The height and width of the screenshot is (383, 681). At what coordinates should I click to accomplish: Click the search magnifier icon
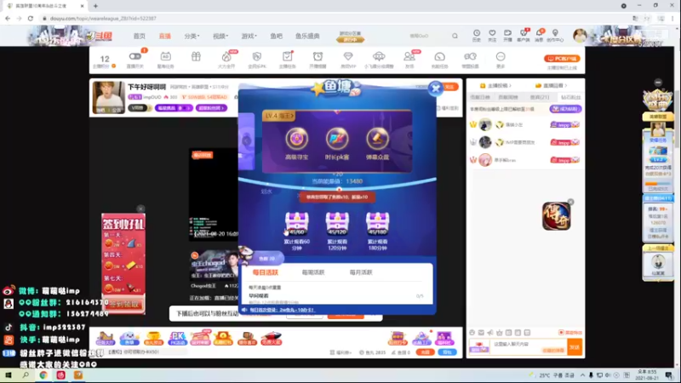[455, 36]
